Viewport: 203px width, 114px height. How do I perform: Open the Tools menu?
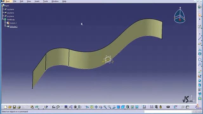coord(45,1)
